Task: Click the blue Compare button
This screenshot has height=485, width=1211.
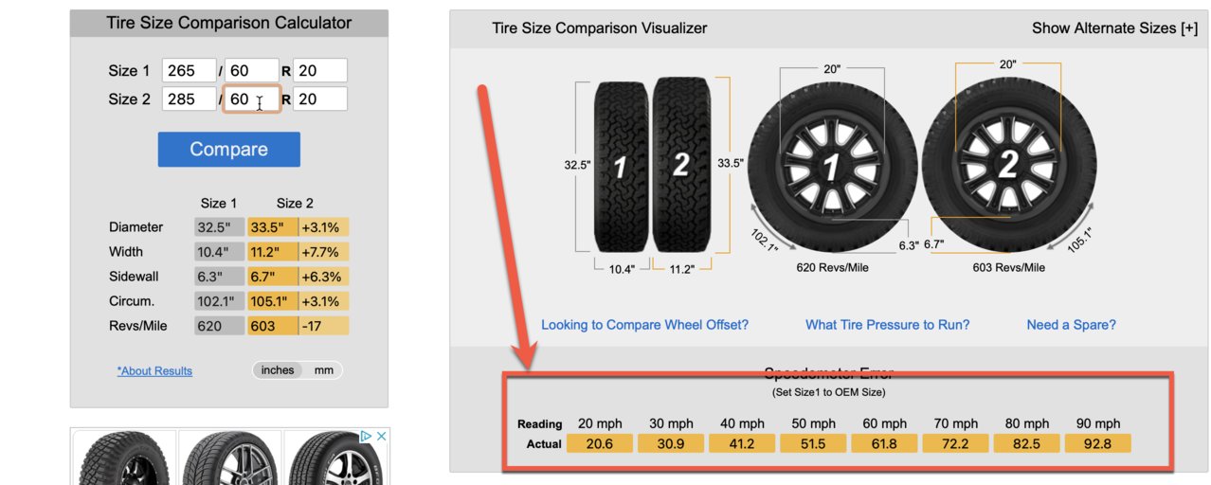Action: click(228, 150)
